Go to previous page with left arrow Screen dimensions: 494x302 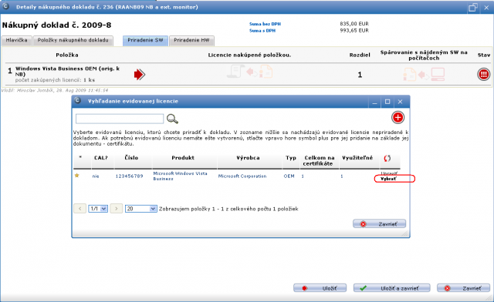(x=80, y=208)
